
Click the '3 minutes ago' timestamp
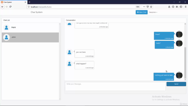(103, 27)
